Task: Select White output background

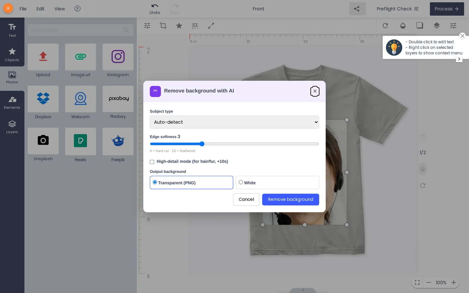Action: [277, 183]
